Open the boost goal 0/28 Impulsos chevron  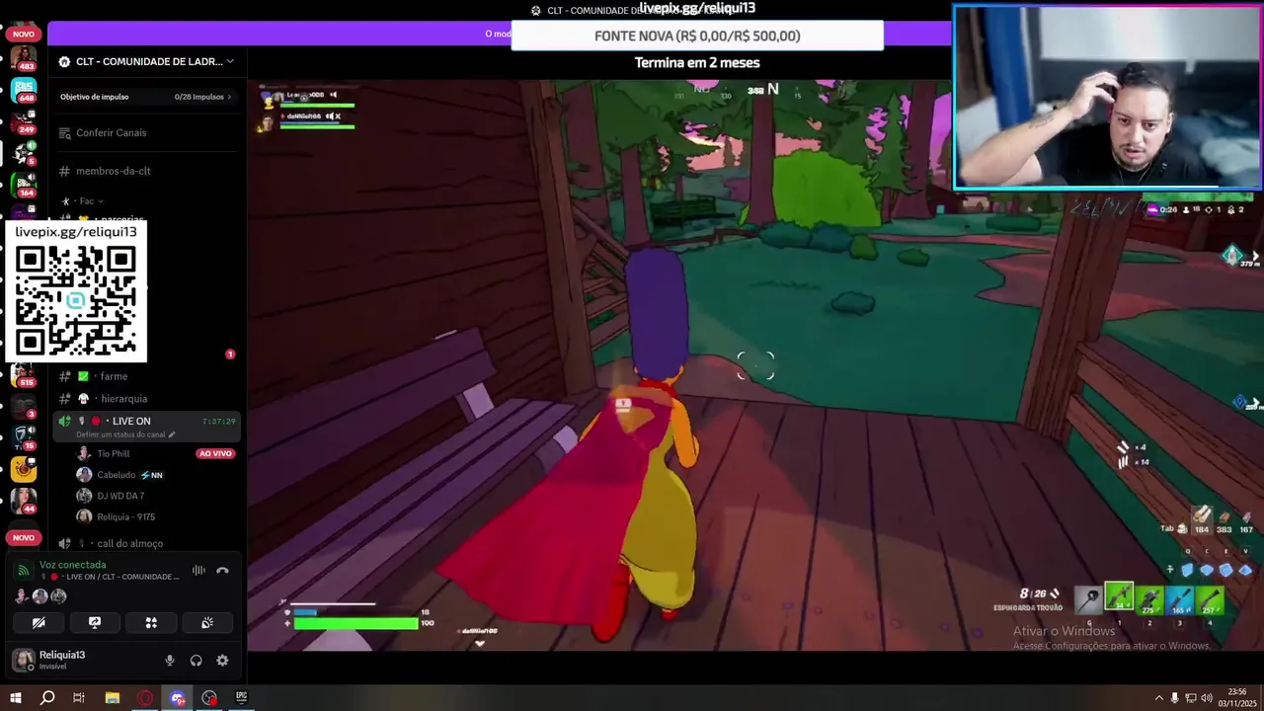229,97
